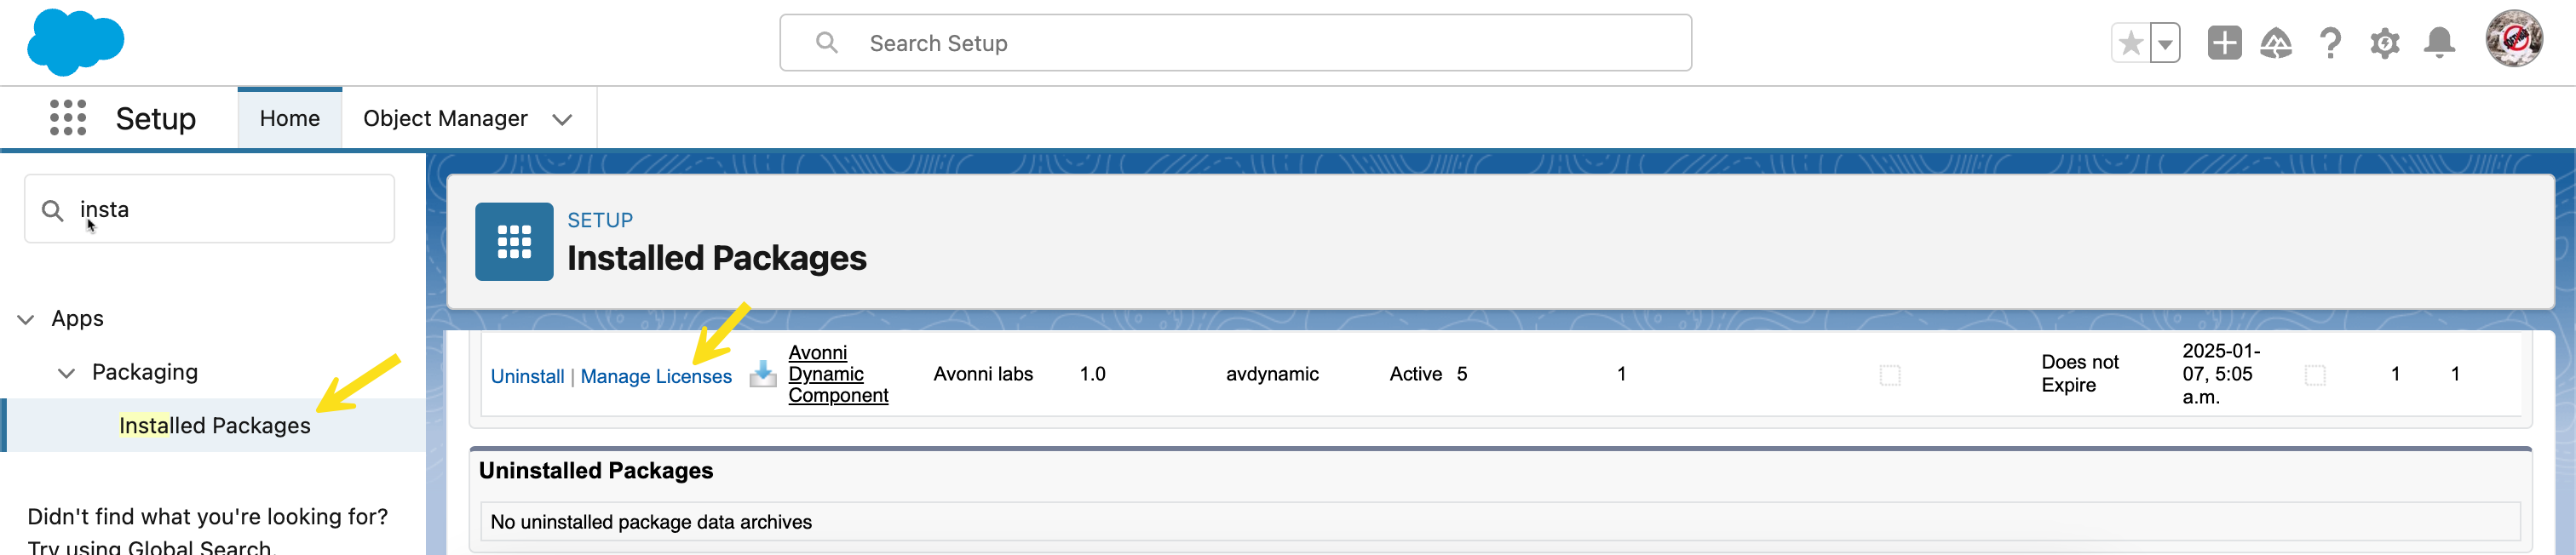Click the Salesforce cloud logo
Screen dimensions: 2576x555
[75, 42]
